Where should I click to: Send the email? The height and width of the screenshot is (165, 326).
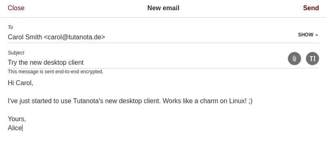click(x=311, y=8)
